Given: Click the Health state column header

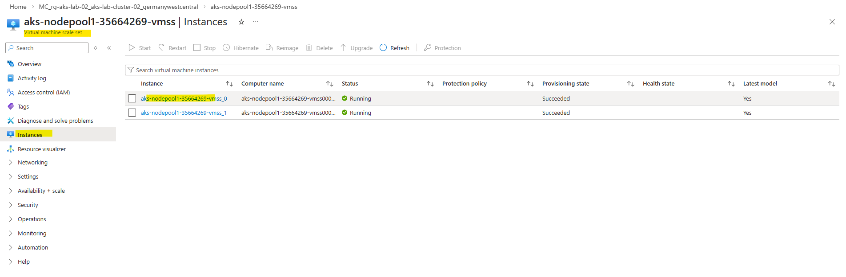Looking at the screenshot, I should [659, 83].
